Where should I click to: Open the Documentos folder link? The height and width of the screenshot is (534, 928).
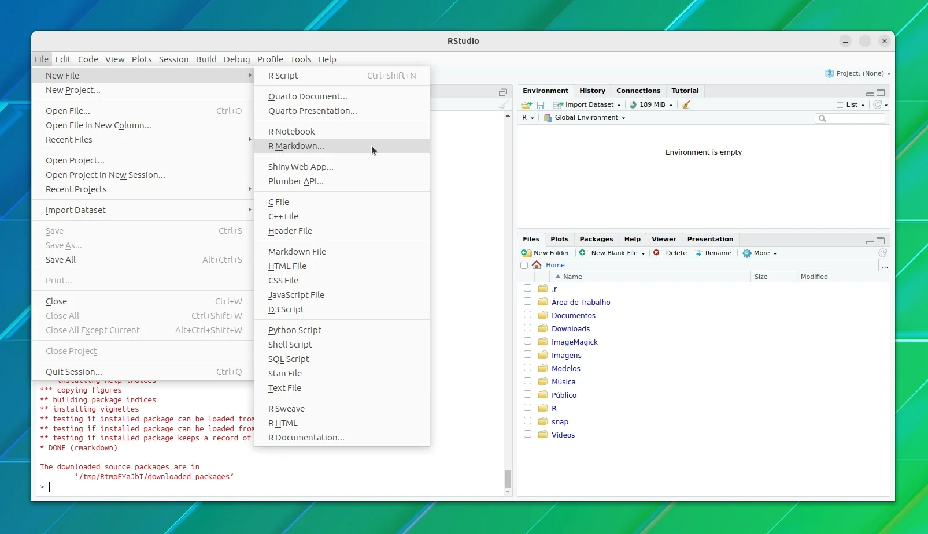coord(574,316)
